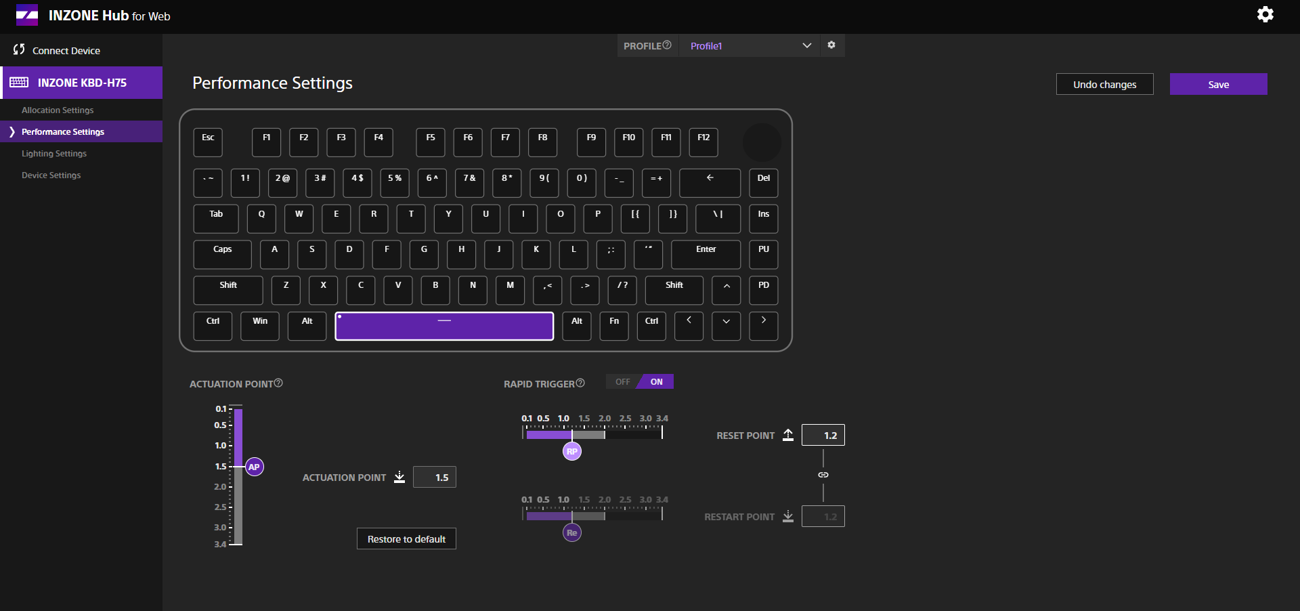Select the Fn key
The height and width of the screenshot is (611, 1300).
coord(614,326)
